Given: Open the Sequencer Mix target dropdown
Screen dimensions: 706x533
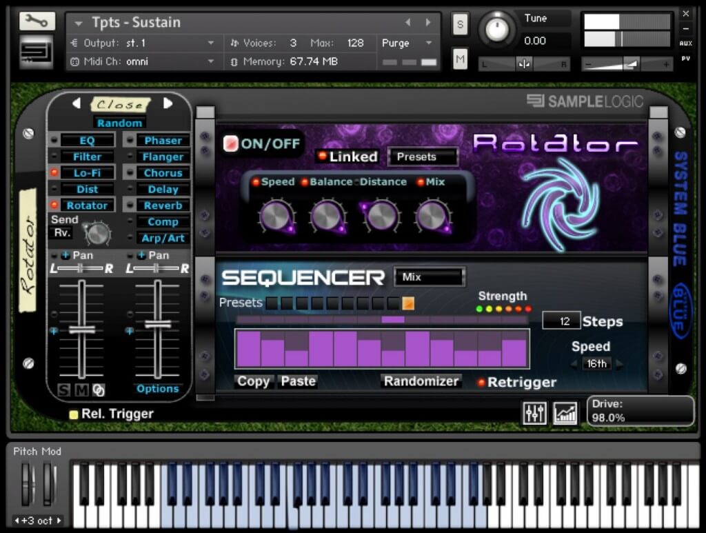Looking at the screenshot, I should point(429,277).
